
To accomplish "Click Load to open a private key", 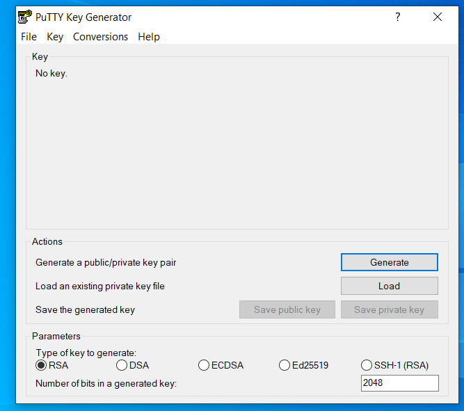I will [x=389, y=286].
